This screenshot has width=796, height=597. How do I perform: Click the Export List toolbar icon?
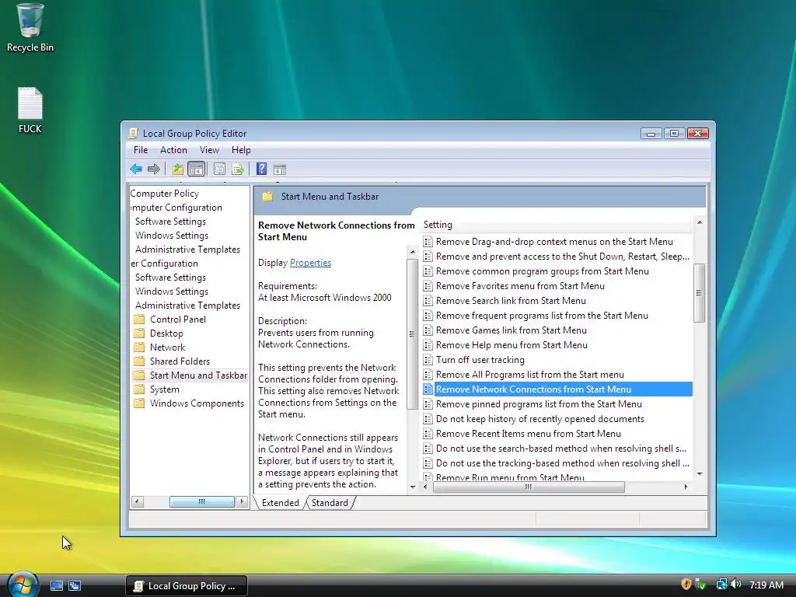(x=238, y=169)
